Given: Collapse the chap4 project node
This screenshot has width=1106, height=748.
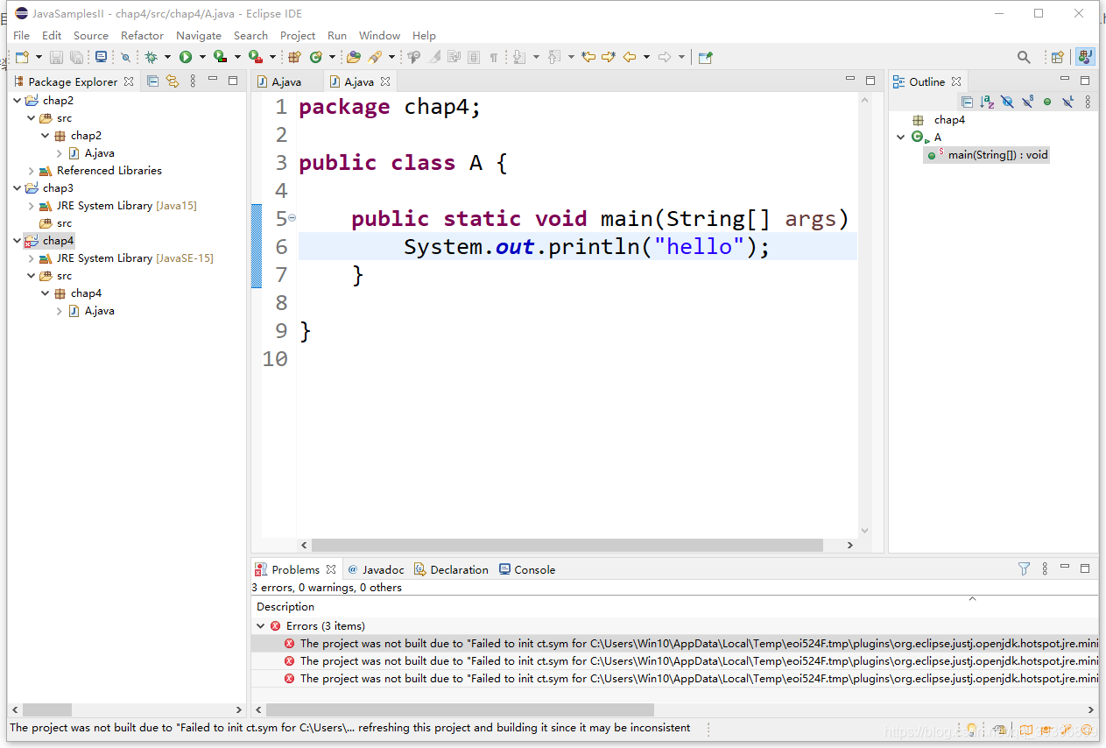Looking at the screenshot, I should click(x=18, y=241).
